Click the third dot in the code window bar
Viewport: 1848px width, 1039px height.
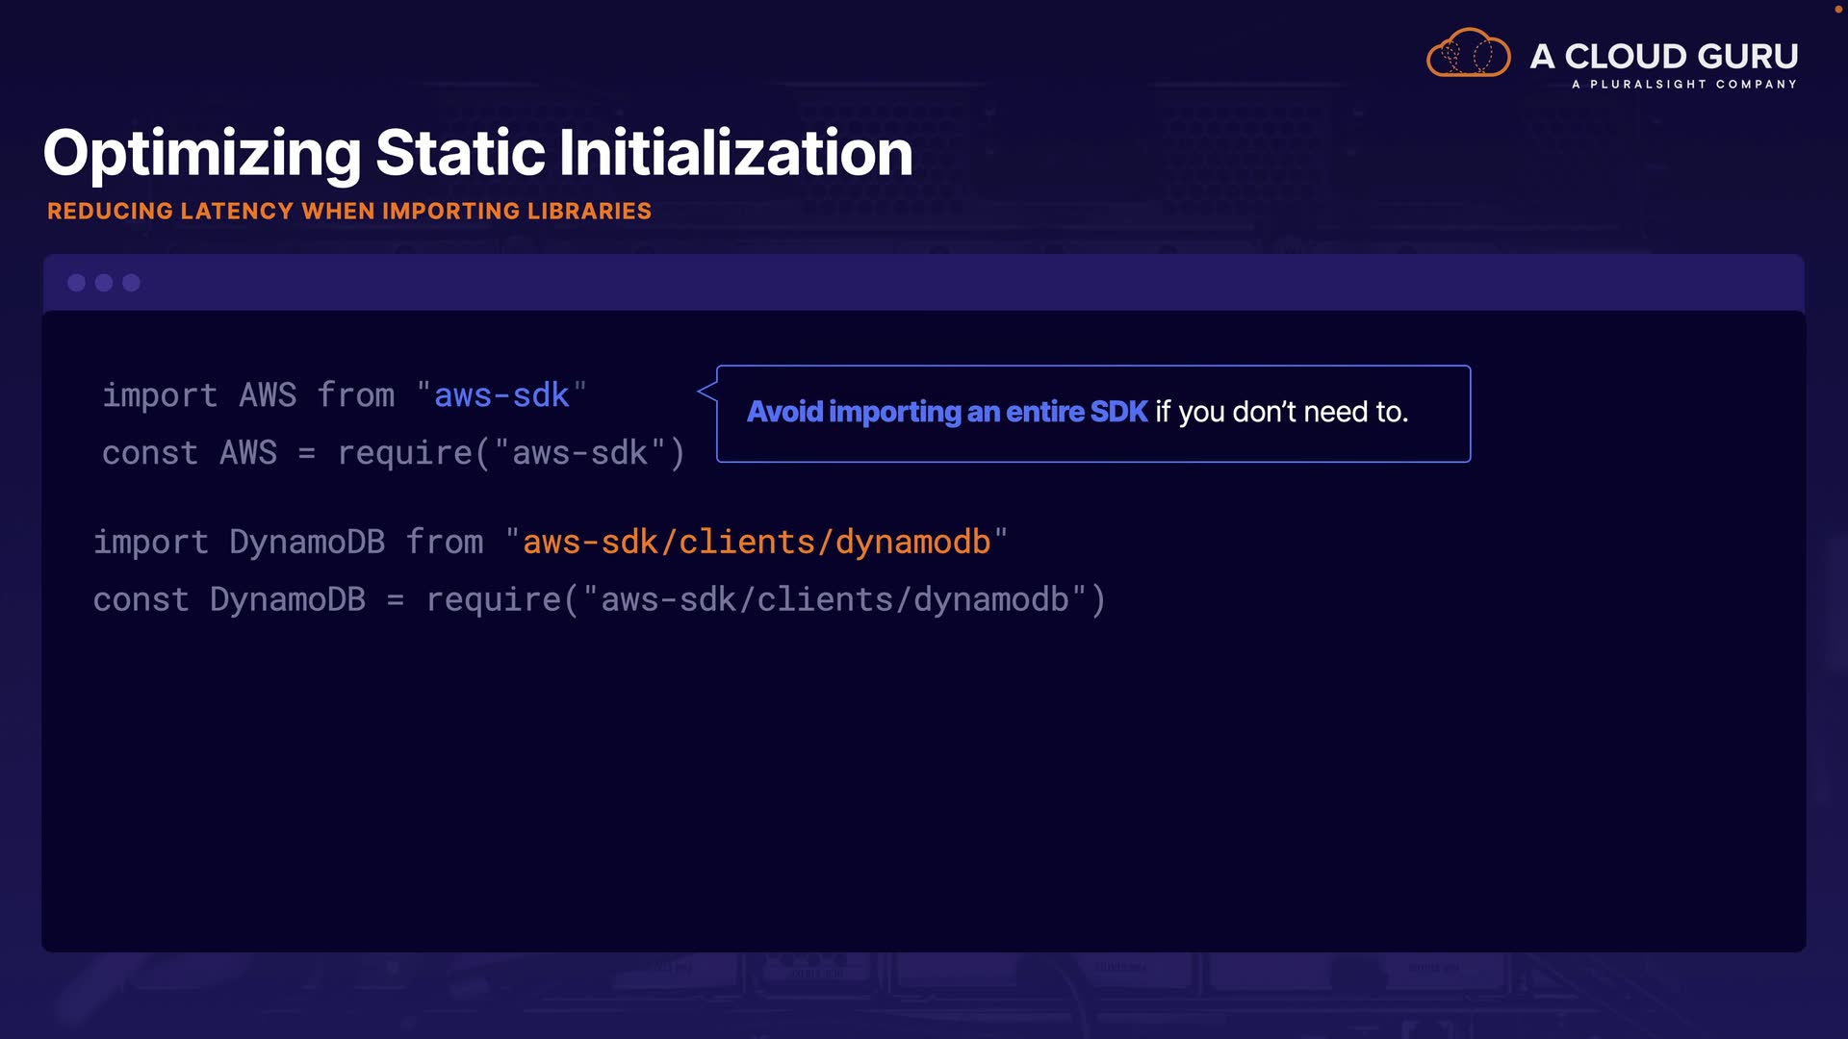[132, 283]
